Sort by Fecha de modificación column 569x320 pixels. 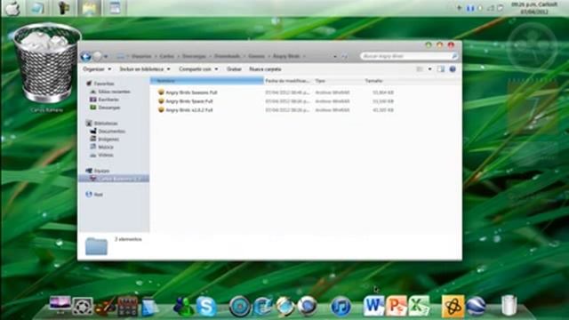pos(287,81)
